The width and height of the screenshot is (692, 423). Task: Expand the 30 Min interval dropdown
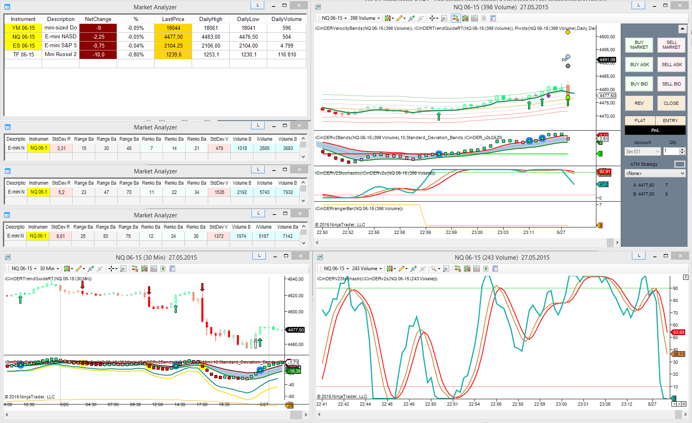[x=49, y=269]
